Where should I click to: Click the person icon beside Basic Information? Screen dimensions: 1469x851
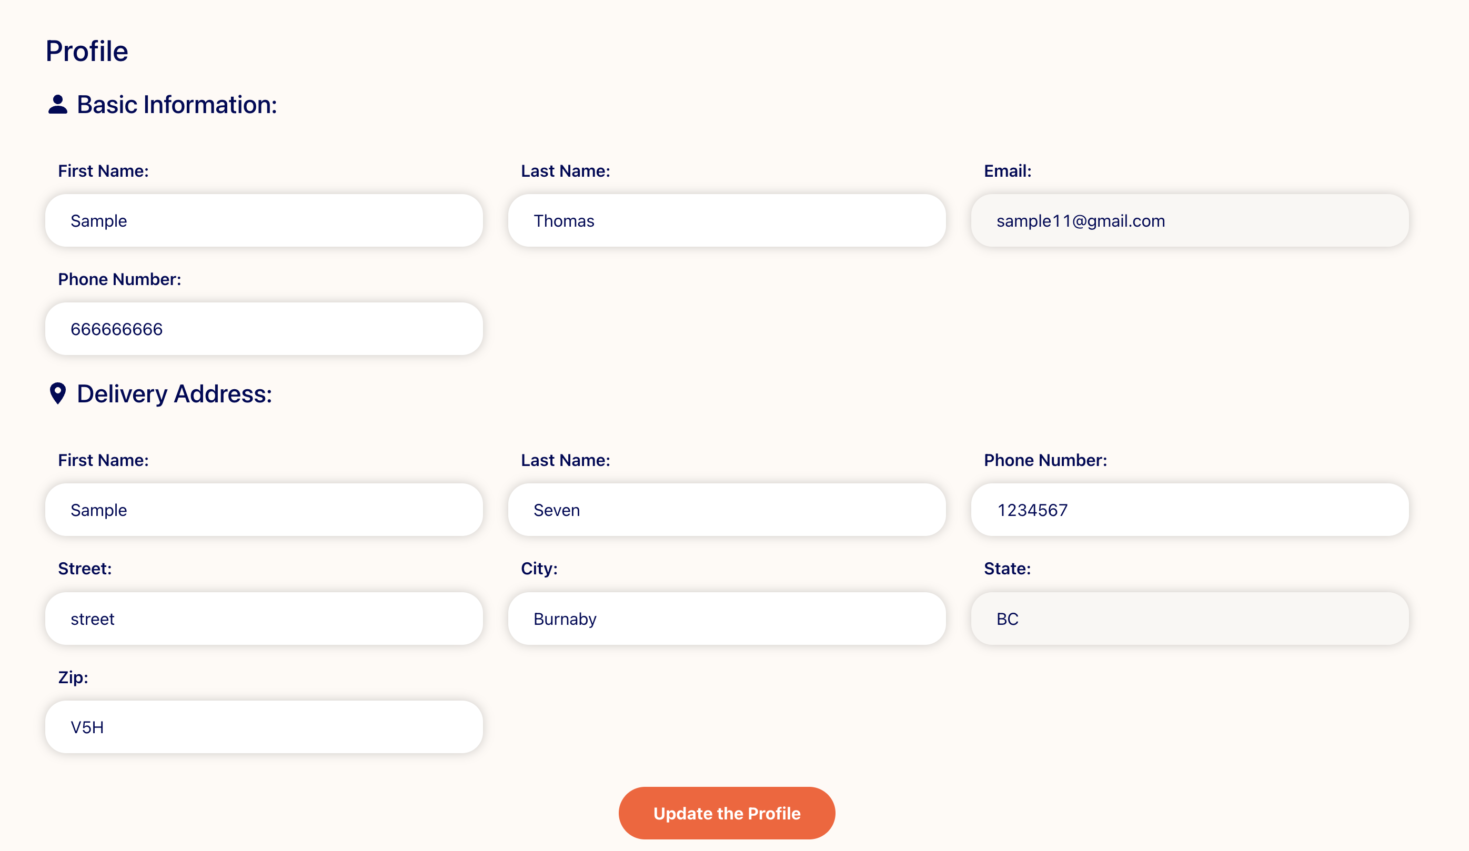tap(58, 104)
